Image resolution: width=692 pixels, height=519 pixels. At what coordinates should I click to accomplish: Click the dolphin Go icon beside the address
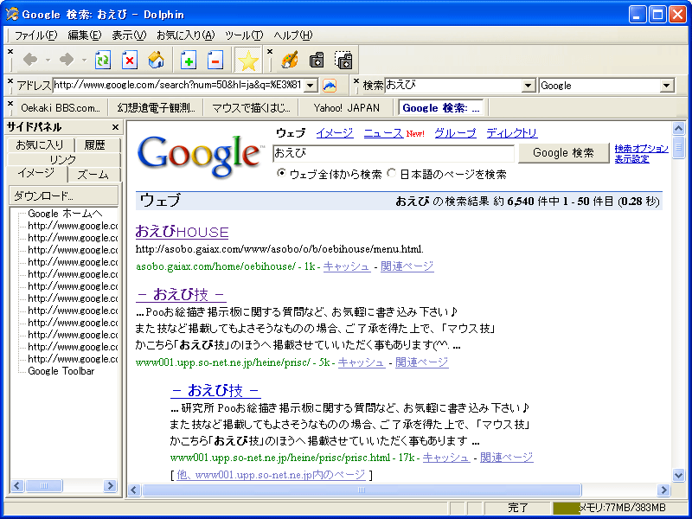click(330, 85)
